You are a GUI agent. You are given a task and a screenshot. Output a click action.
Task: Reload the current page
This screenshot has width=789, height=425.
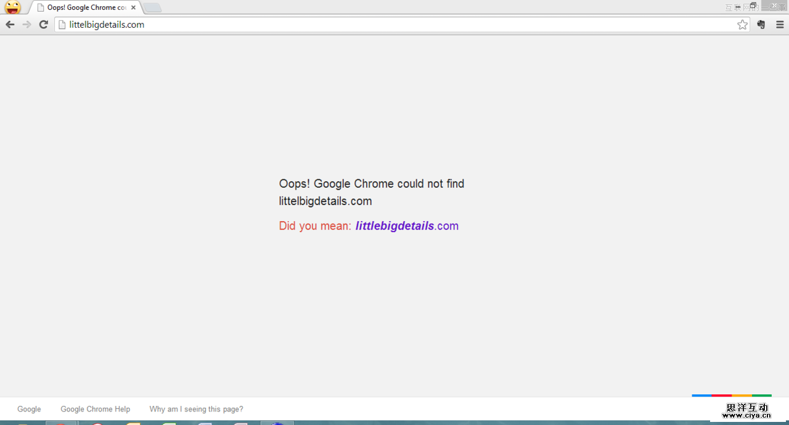[43, 25]
